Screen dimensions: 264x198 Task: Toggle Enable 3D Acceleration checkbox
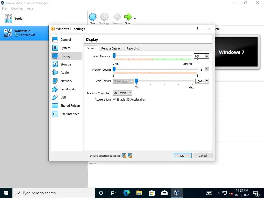pos(114,100)
